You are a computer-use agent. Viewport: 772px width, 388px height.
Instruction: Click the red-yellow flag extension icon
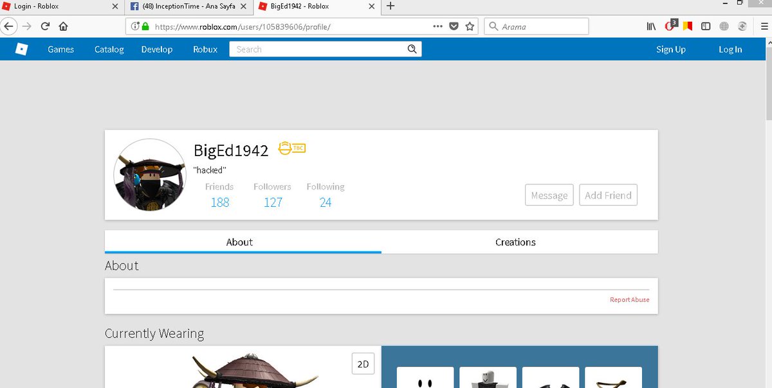click(687, 26)
